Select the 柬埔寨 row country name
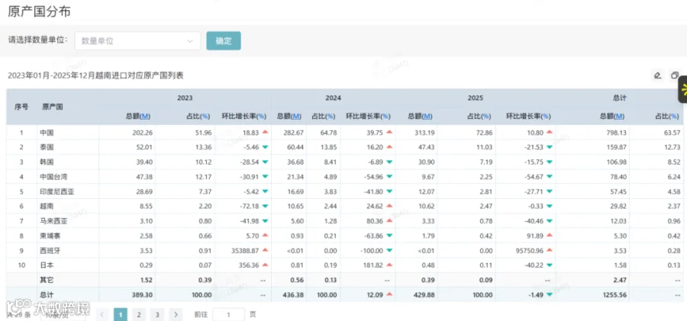 tap(50, 236)
